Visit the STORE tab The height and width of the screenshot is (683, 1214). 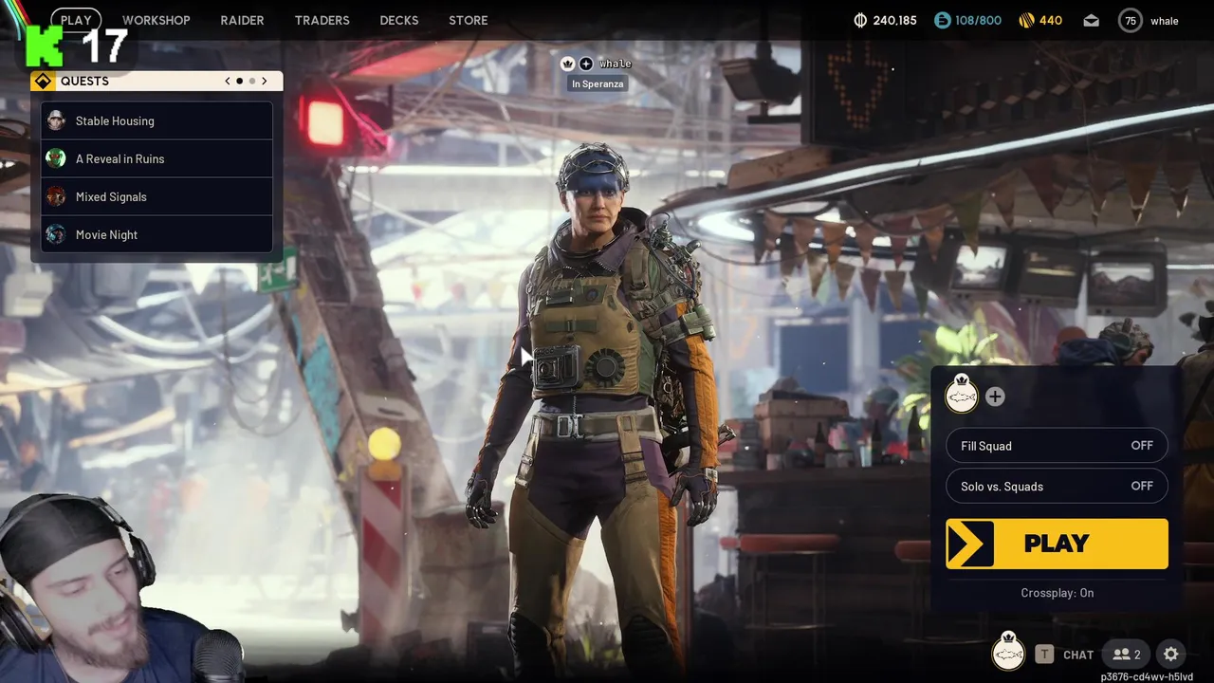click(468, 20)
